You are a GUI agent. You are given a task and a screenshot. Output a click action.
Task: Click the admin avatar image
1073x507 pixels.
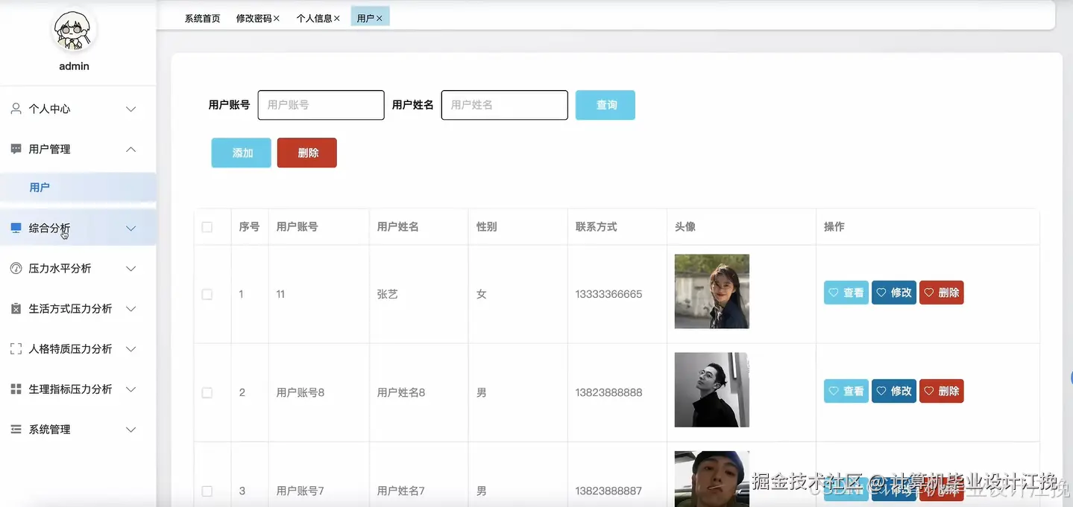pyautogui.click(x=74, y=31)
